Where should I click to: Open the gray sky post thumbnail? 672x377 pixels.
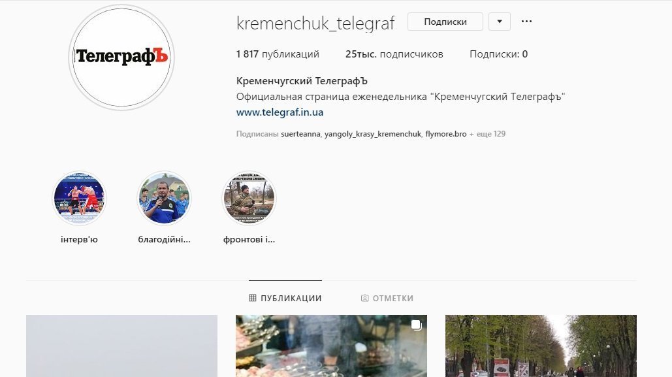click(121, 346)
